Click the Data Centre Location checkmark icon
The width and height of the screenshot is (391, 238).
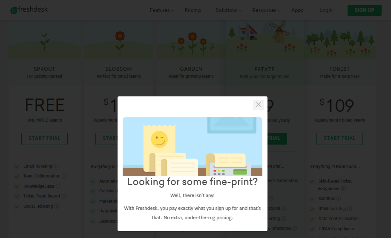click(312, 219)
